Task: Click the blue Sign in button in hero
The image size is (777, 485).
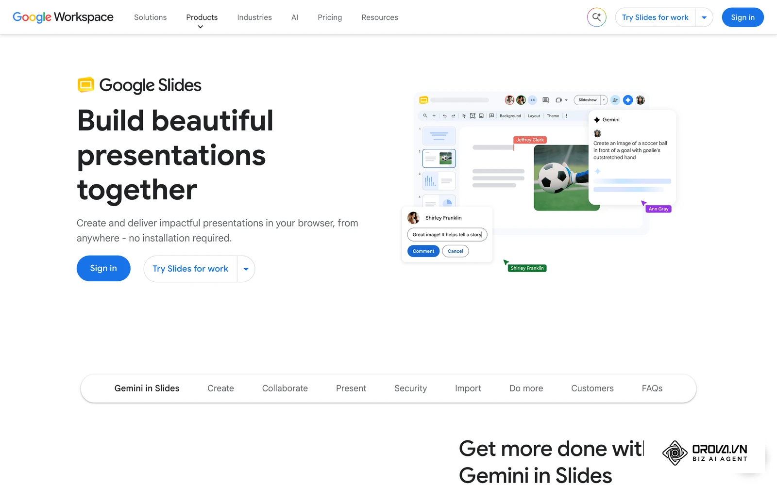Action: 103,268
